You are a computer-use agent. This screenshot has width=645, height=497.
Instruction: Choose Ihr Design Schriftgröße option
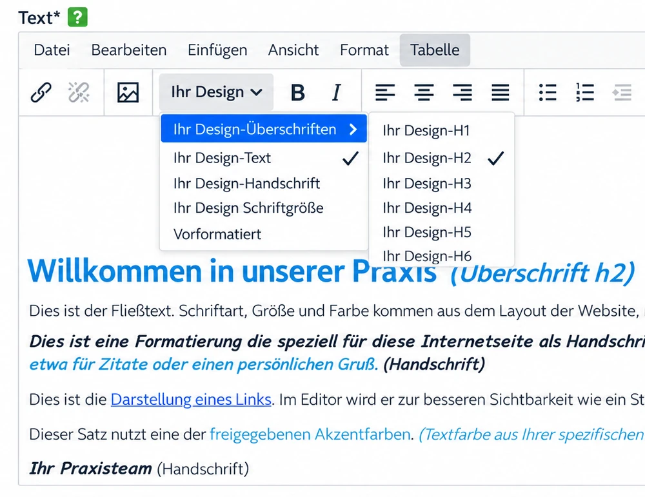point(264,208)
